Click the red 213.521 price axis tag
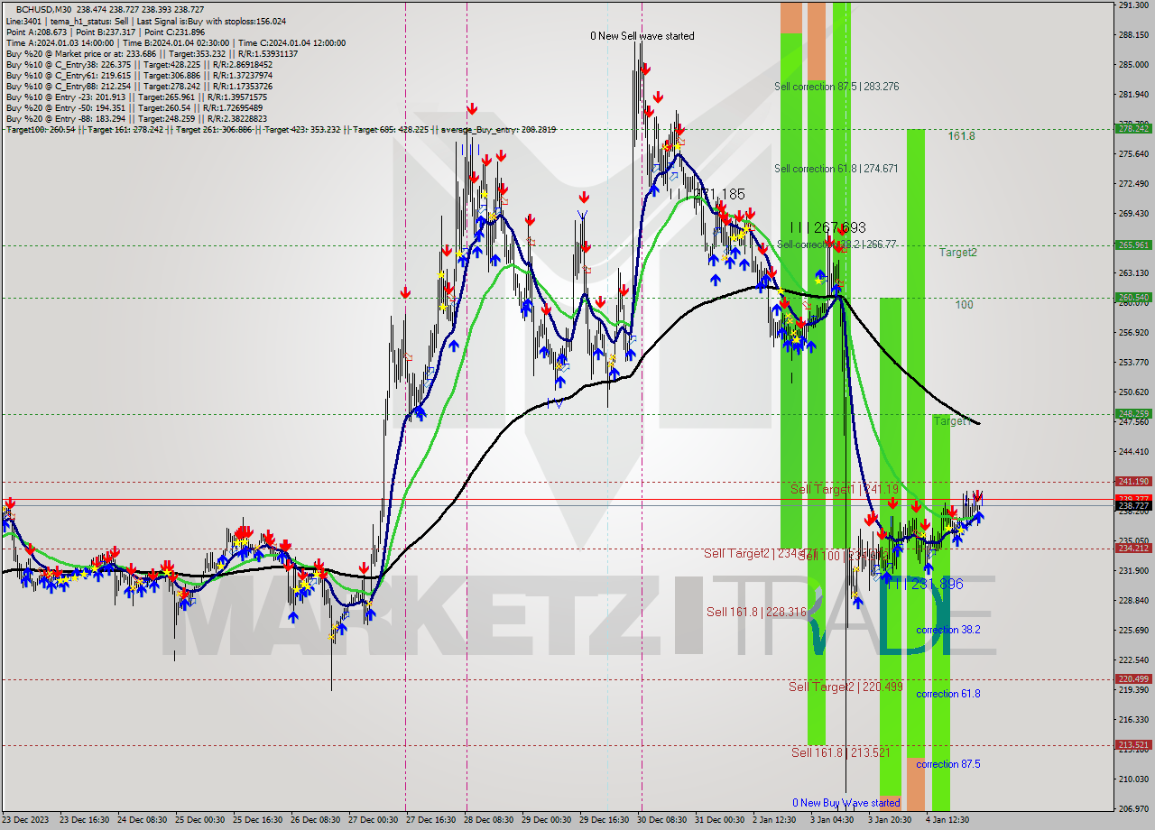The image size is (1155, 830). 1133,745
